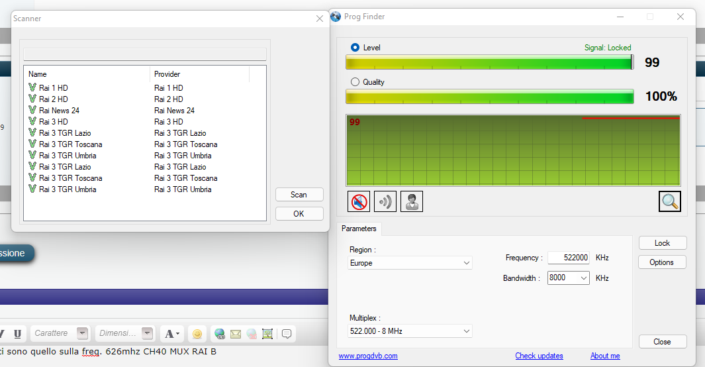The width and height of the screenshot is (705, 367).
Task: Insert email link via envelope icon
Action: click(x=236, y=334)
